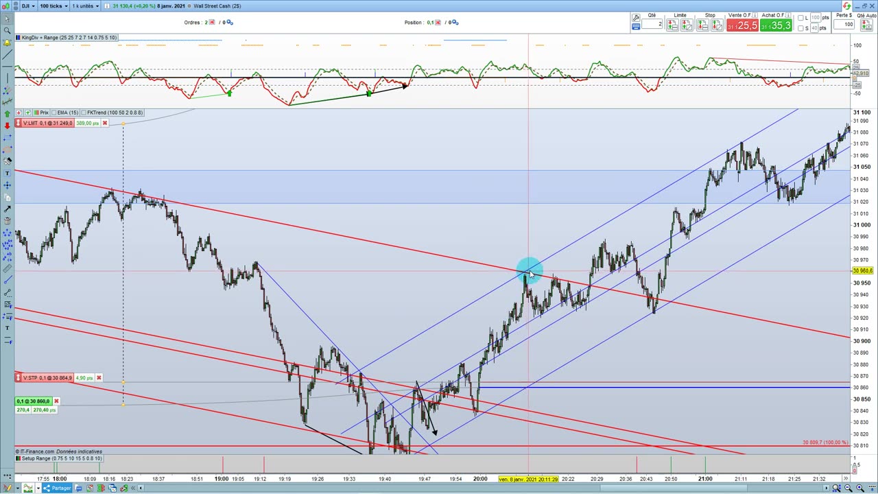
Task: Edit the Qté quantity field
Action: (x=652, y=25)
